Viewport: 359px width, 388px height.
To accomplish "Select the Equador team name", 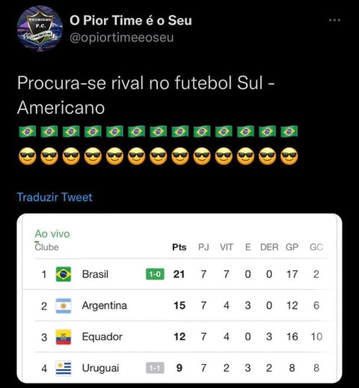I will (x=102, y=337).
